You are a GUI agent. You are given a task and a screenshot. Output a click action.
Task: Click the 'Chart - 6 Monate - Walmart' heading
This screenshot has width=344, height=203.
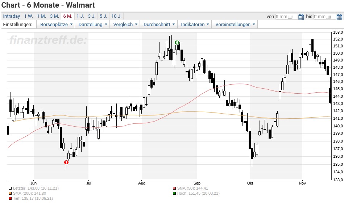click(48, 5)
